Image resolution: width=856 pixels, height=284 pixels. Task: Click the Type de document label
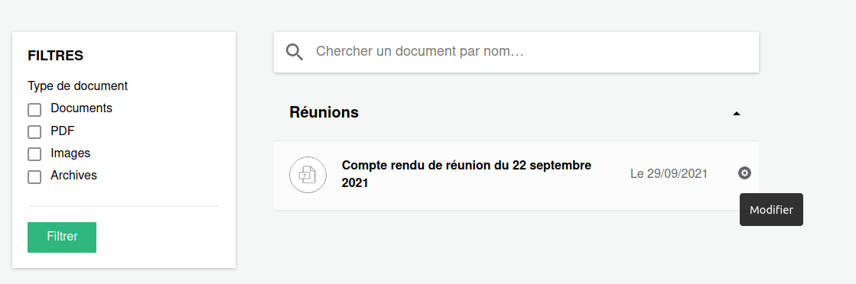(x=77, y=86)
